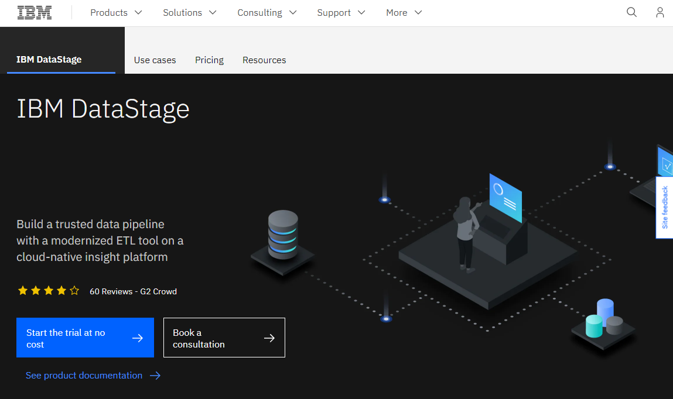The height and width of the screenshot is (399, 673).
Task: Expand the Consulting menu
Action: pyautogui.click(x=267, y=13)
